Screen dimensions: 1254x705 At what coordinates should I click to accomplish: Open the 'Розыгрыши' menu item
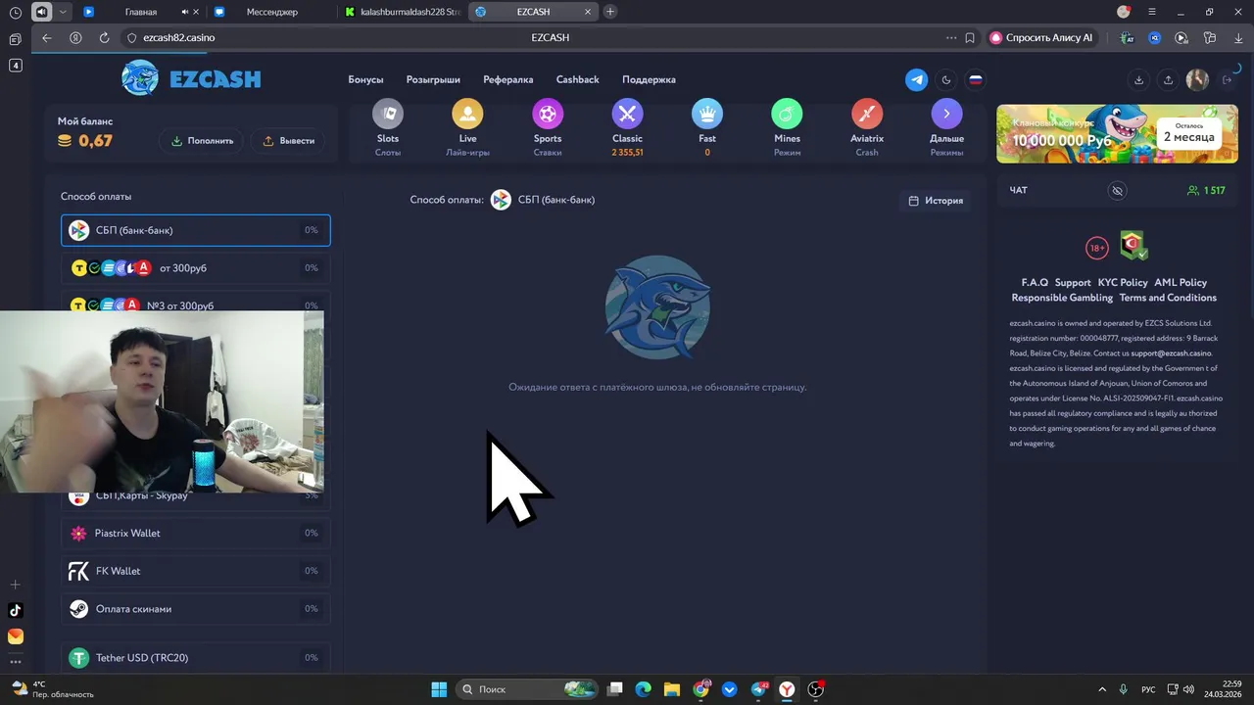[x=433, y=79]
